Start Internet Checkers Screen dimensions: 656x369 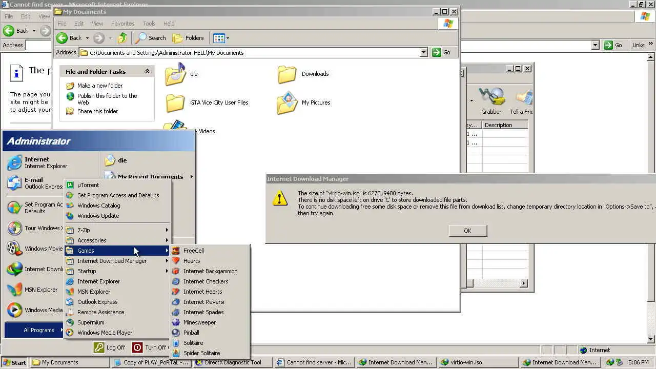[x=210, y=281]
